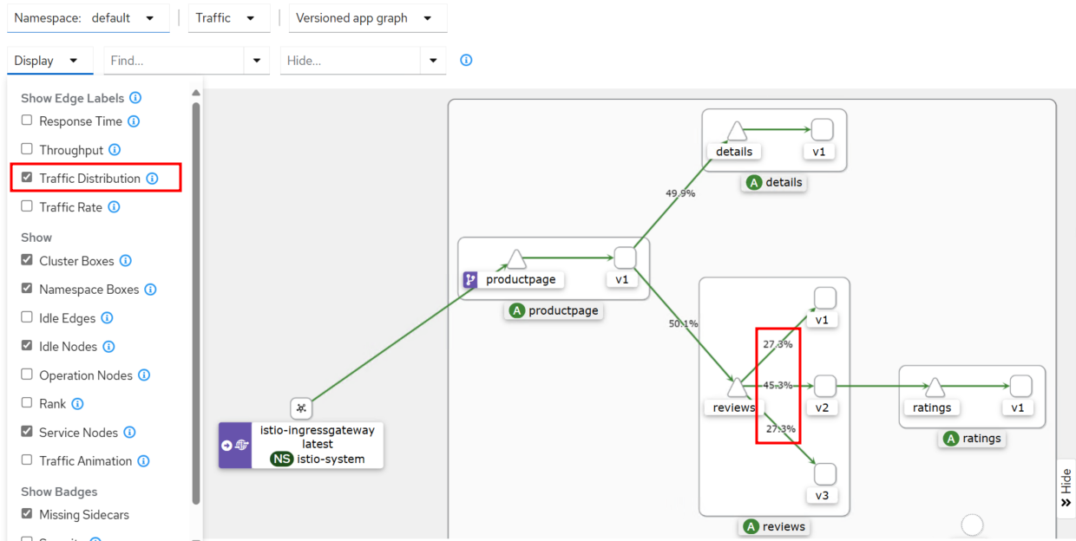Open the Traffic dropdown

click(229, 17)
